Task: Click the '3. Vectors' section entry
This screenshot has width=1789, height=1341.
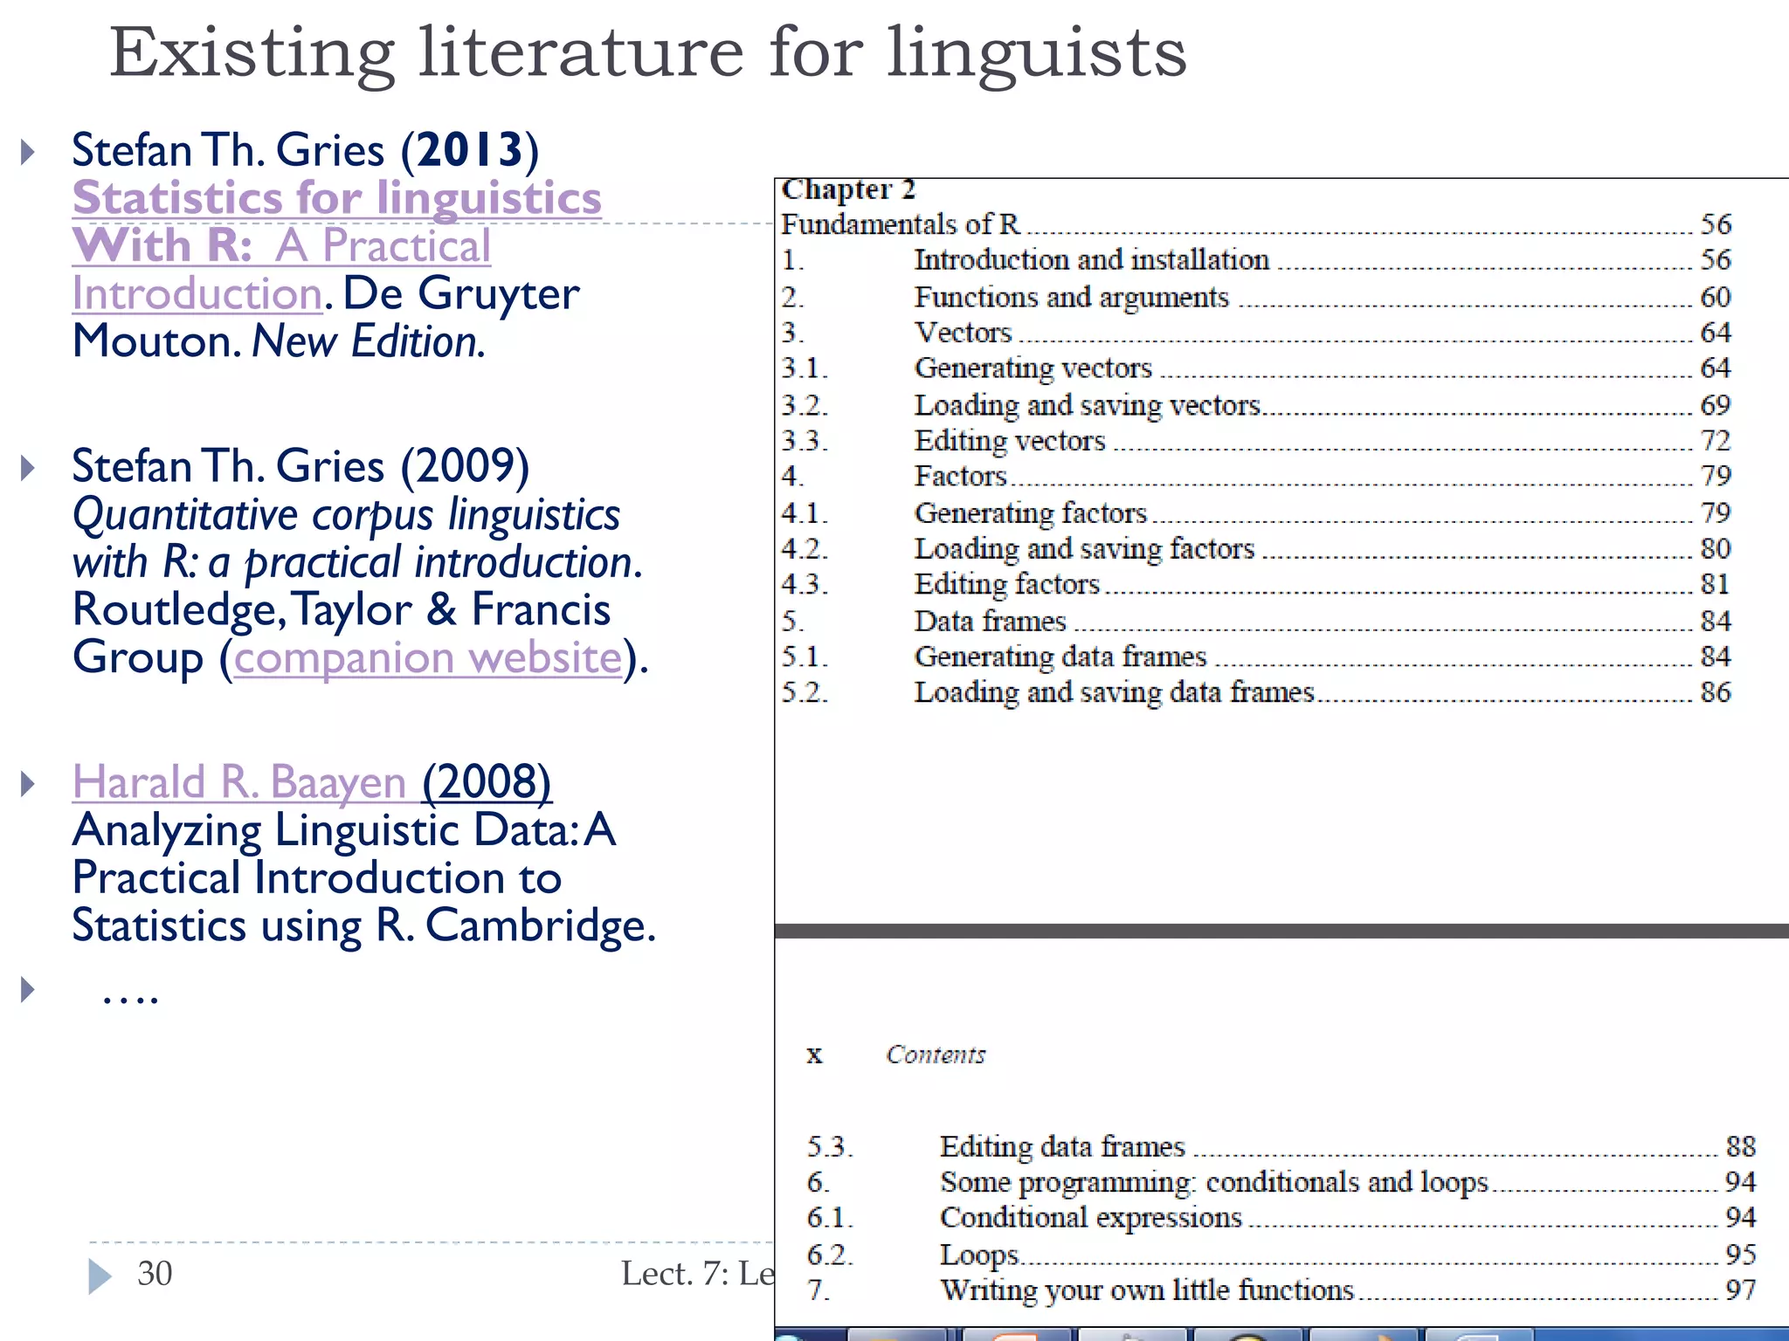Action: (1255, 333)
